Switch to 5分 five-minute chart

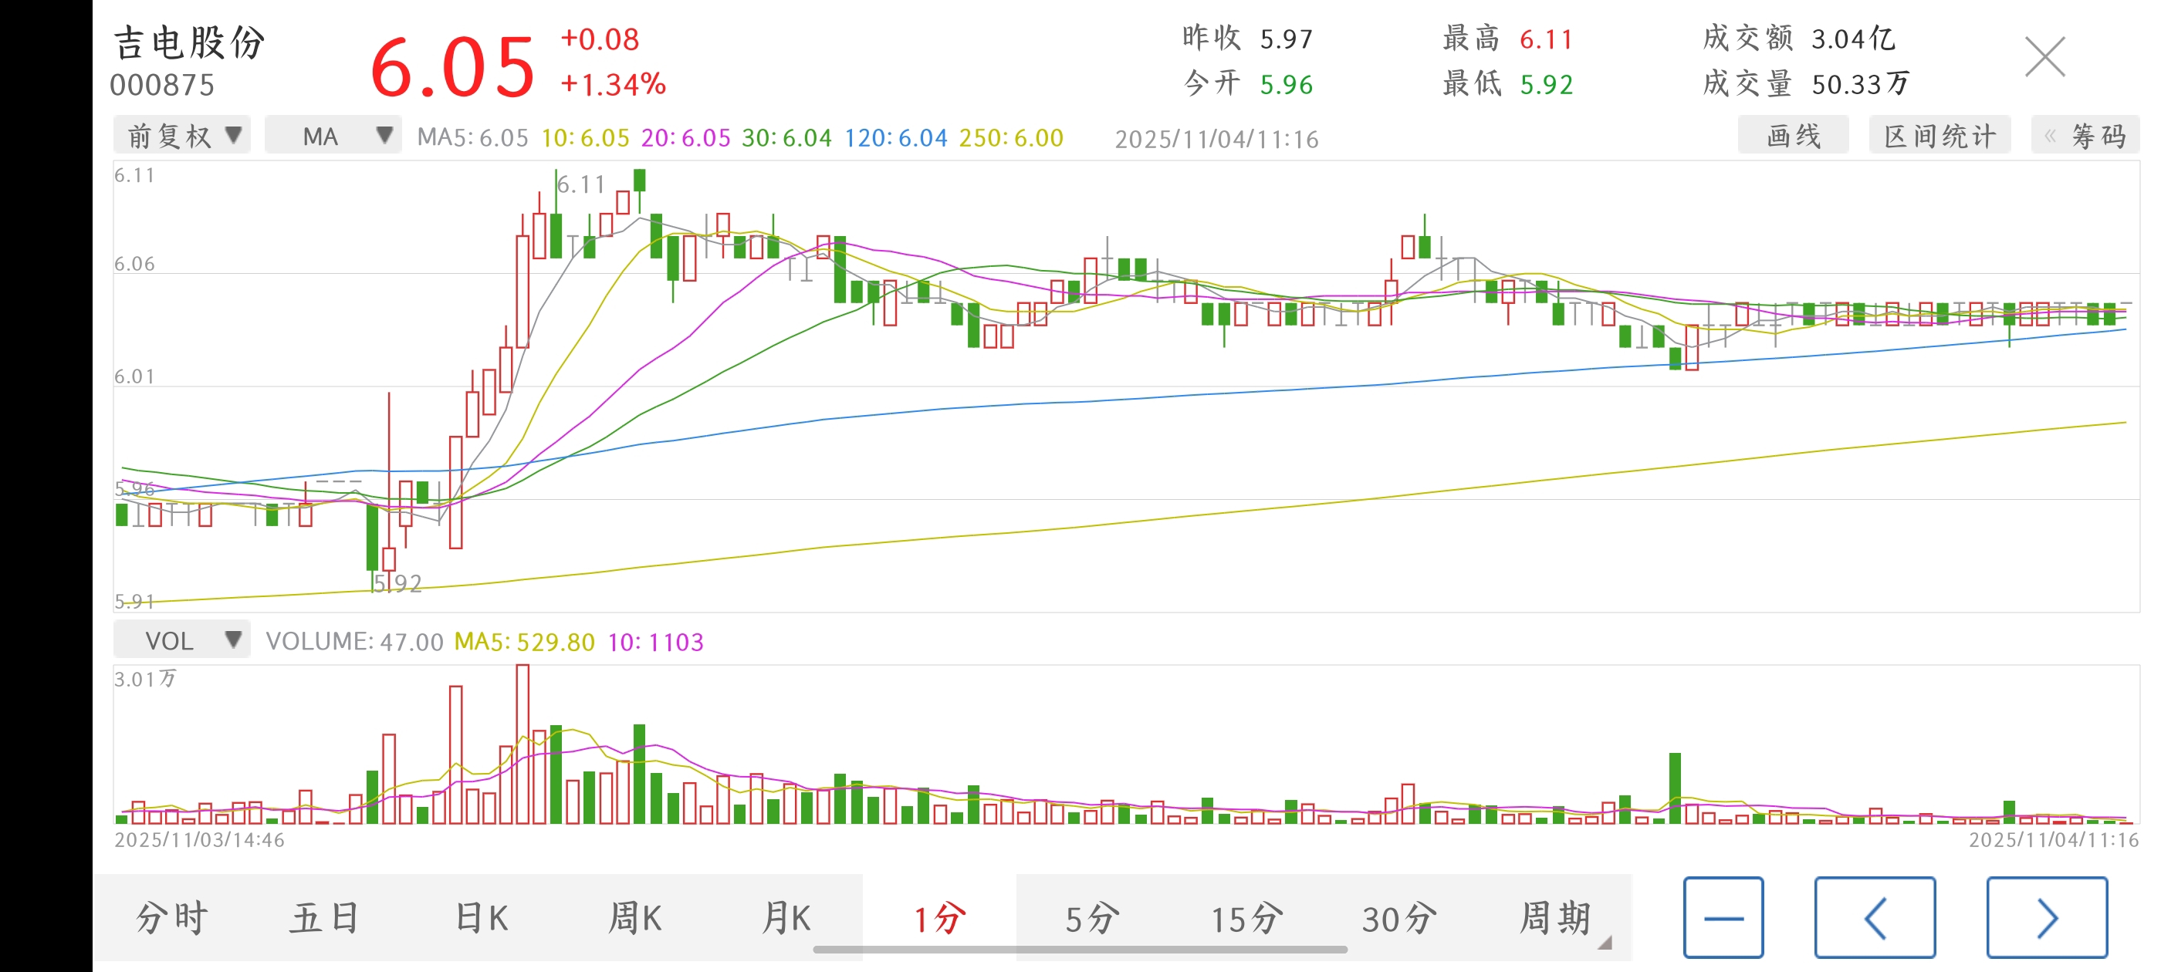(1092, 918)
